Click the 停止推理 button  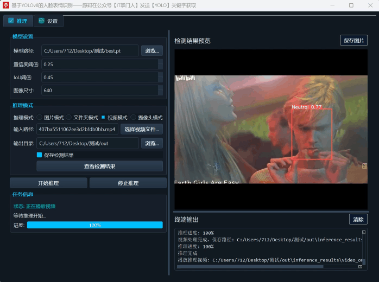(128, 183)
